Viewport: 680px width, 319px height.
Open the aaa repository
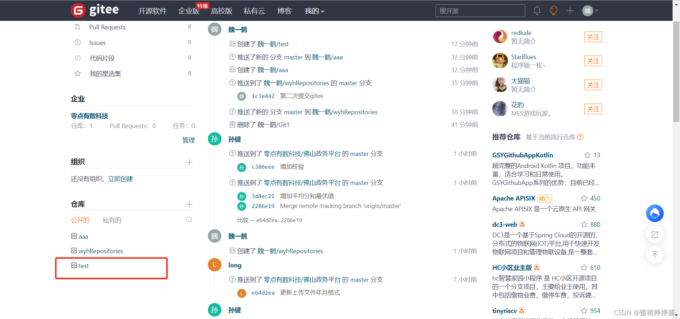coord(83,237)
